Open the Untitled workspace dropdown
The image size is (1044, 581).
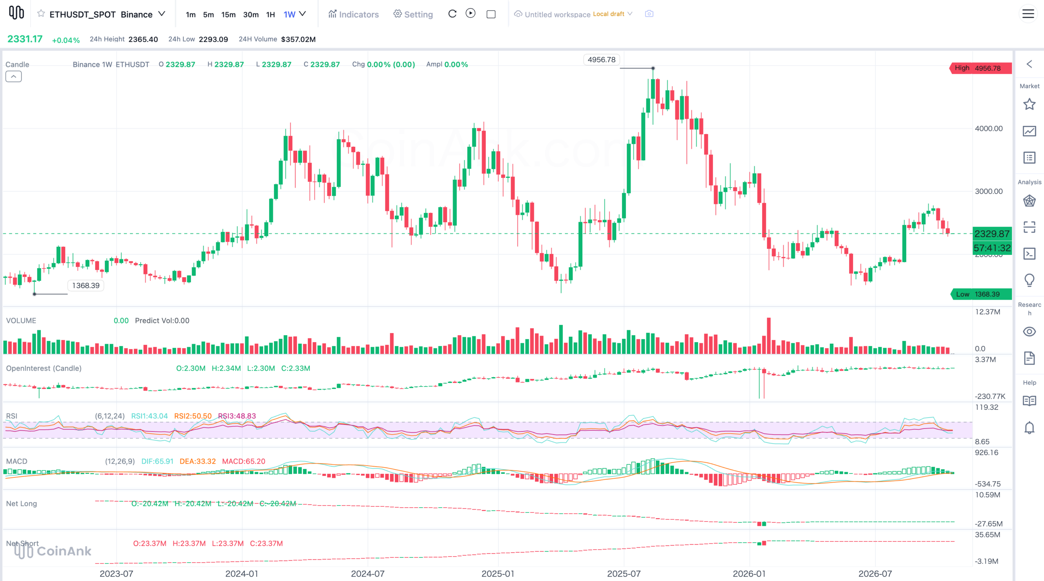[x=573, y=14]
